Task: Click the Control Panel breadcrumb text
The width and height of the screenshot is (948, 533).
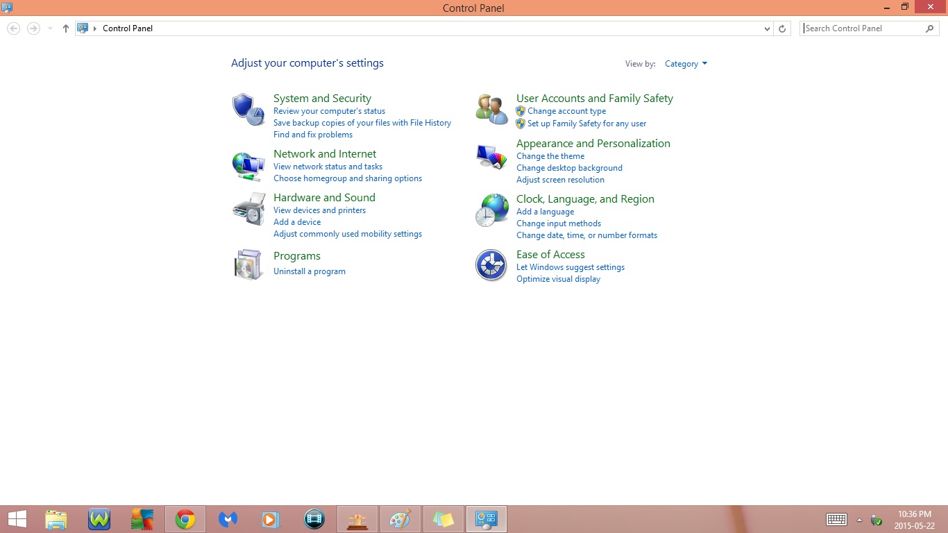Action: pyautogui.click(x=128, y=28)
